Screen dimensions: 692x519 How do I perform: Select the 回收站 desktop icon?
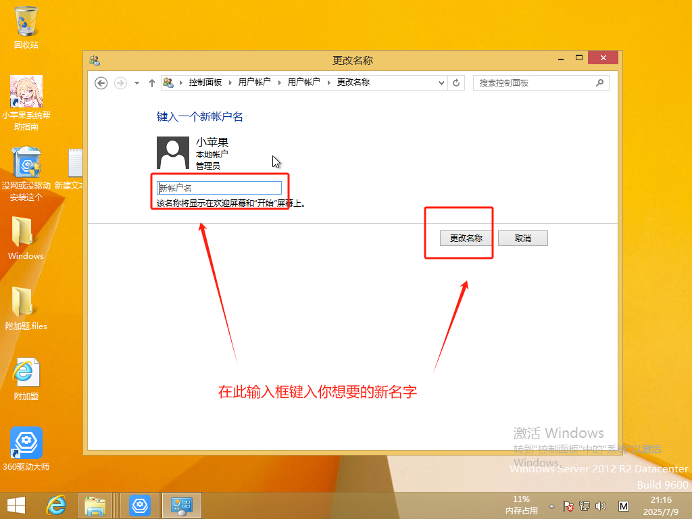point(26,27)
